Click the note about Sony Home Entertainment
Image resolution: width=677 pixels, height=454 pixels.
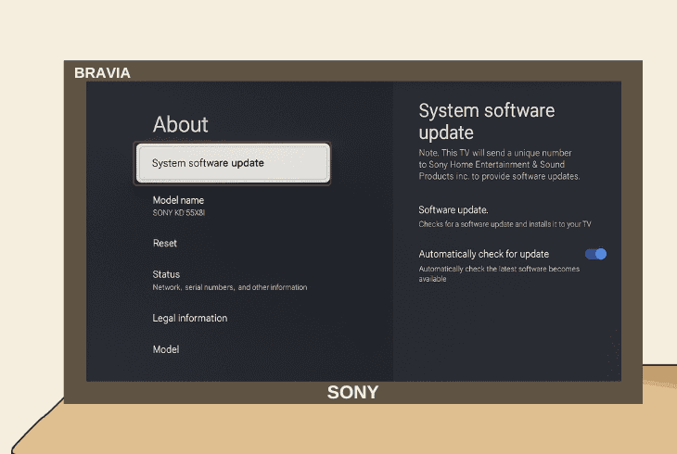coord(499,164)
